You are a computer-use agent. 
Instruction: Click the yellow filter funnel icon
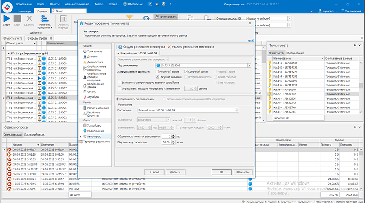click(130, 17)
